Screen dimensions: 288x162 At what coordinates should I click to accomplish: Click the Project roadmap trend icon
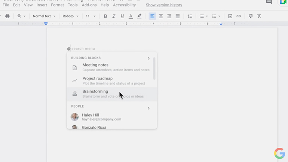click(74, 81)
